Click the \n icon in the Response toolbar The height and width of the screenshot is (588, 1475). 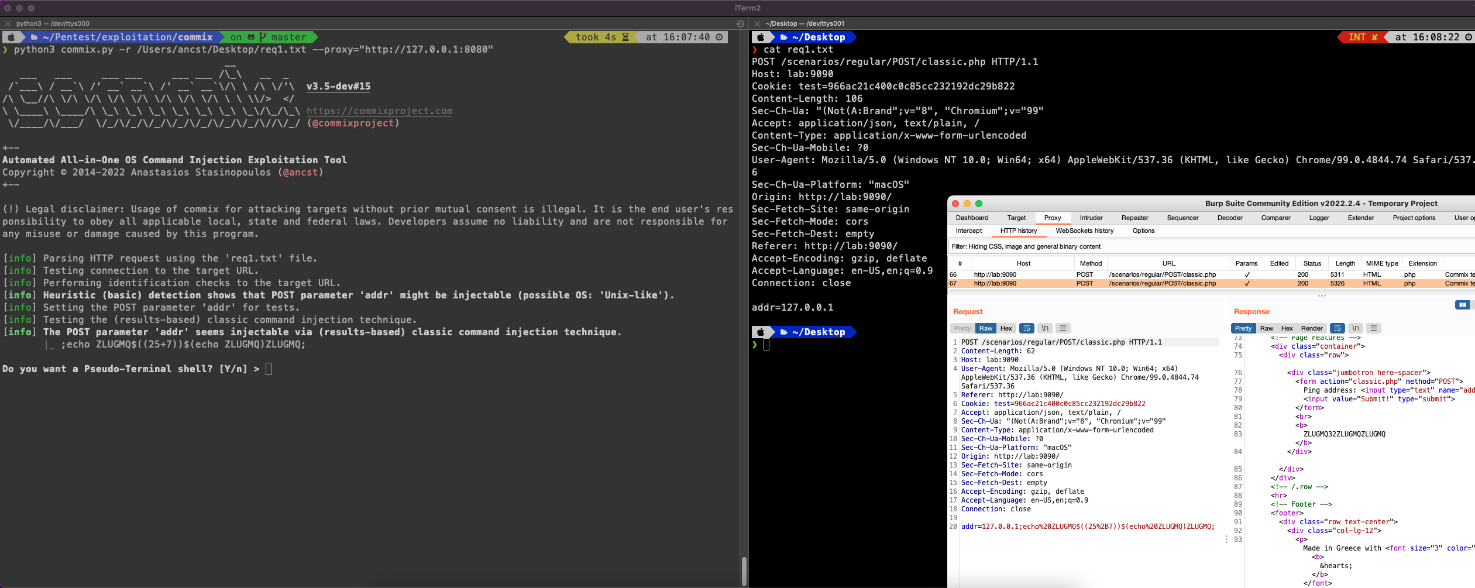(x=1356, y=328)
